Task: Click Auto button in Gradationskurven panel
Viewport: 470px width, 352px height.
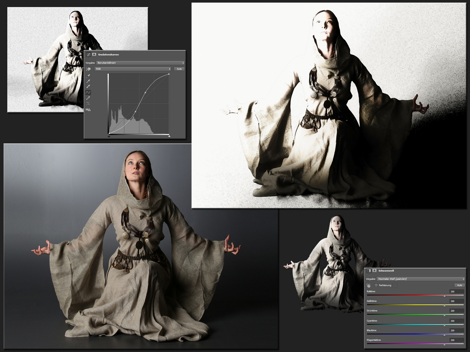Action: click(x=179, y=69)
